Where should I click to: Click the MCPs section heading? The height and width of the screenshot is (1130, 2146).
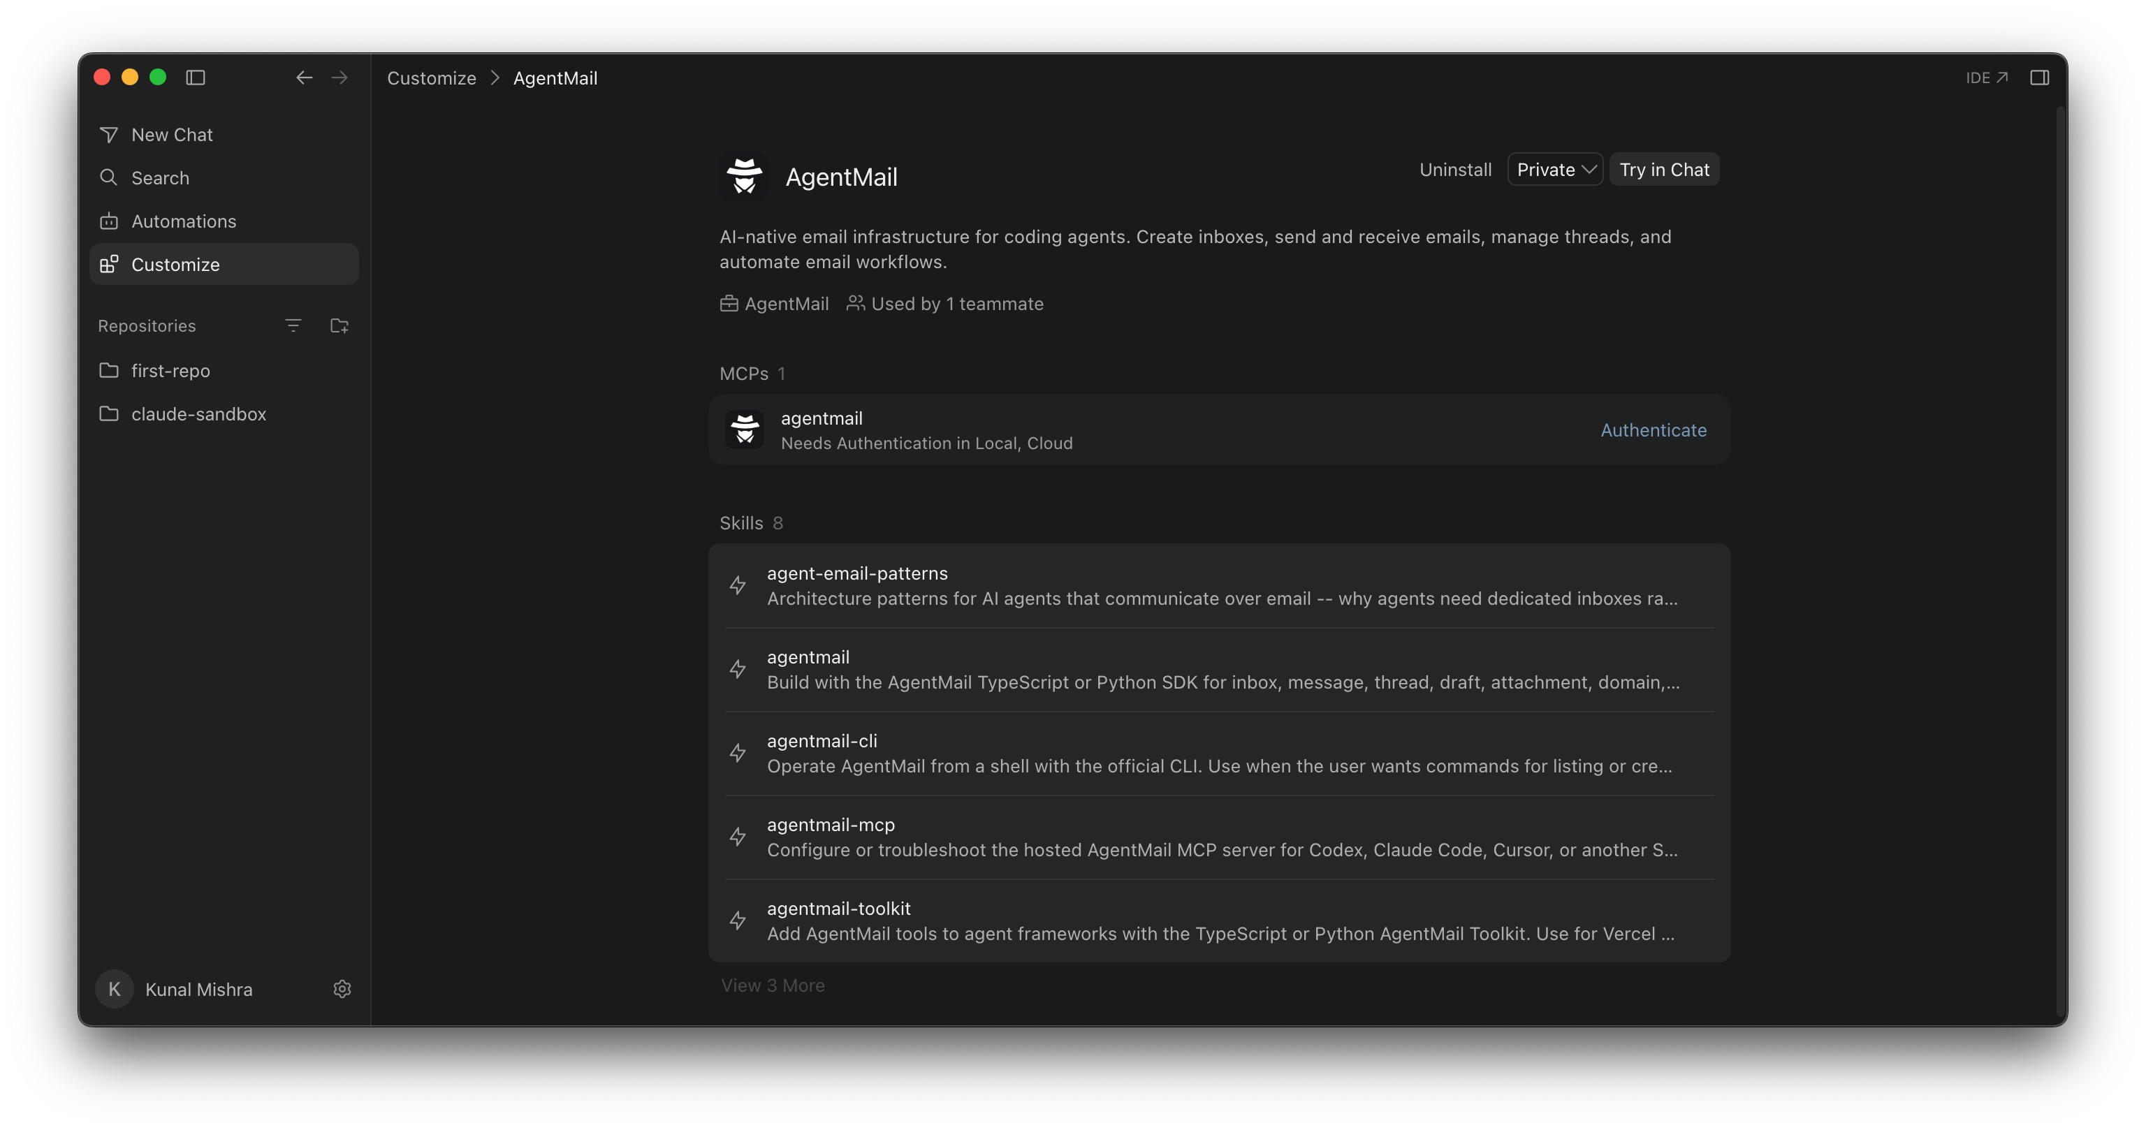point(744,374)
